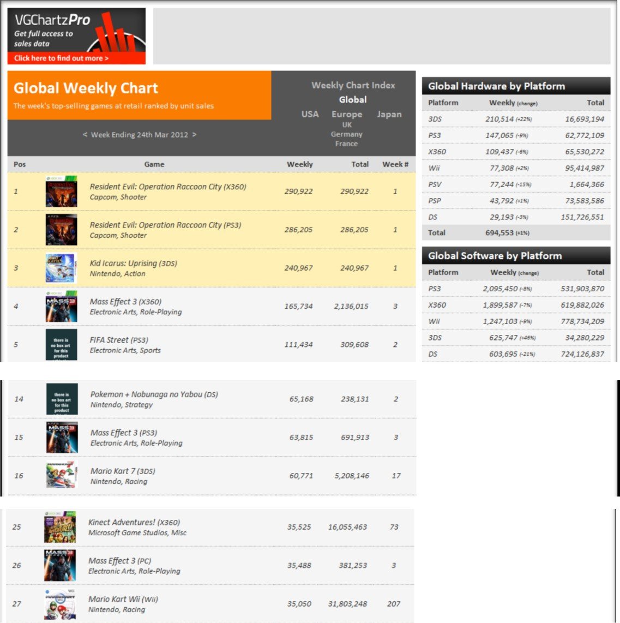Click Week Ending 24th Mar 2012 label
The width and height of the screenshot is (620, 623).
(140, 135)
